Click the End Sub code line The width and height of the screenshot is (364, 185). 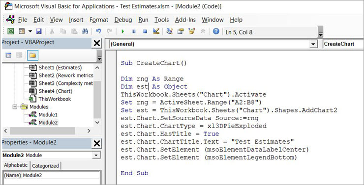pos(134,173)
